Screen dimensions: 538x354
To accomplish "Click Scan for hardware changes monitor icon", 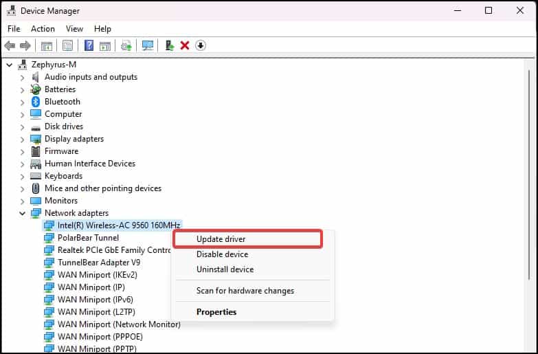I will (x=148, y=45).
